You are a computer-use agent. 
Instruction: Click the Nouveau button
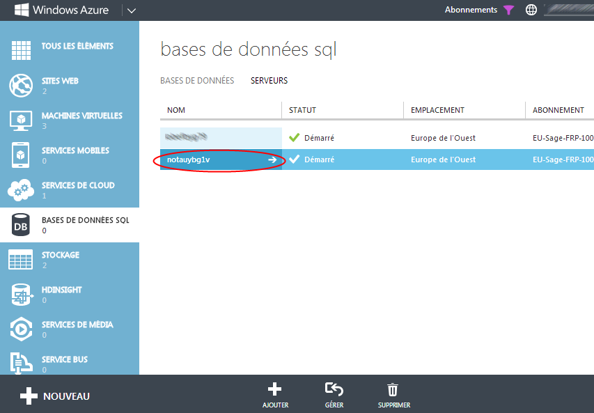[55, 396]
